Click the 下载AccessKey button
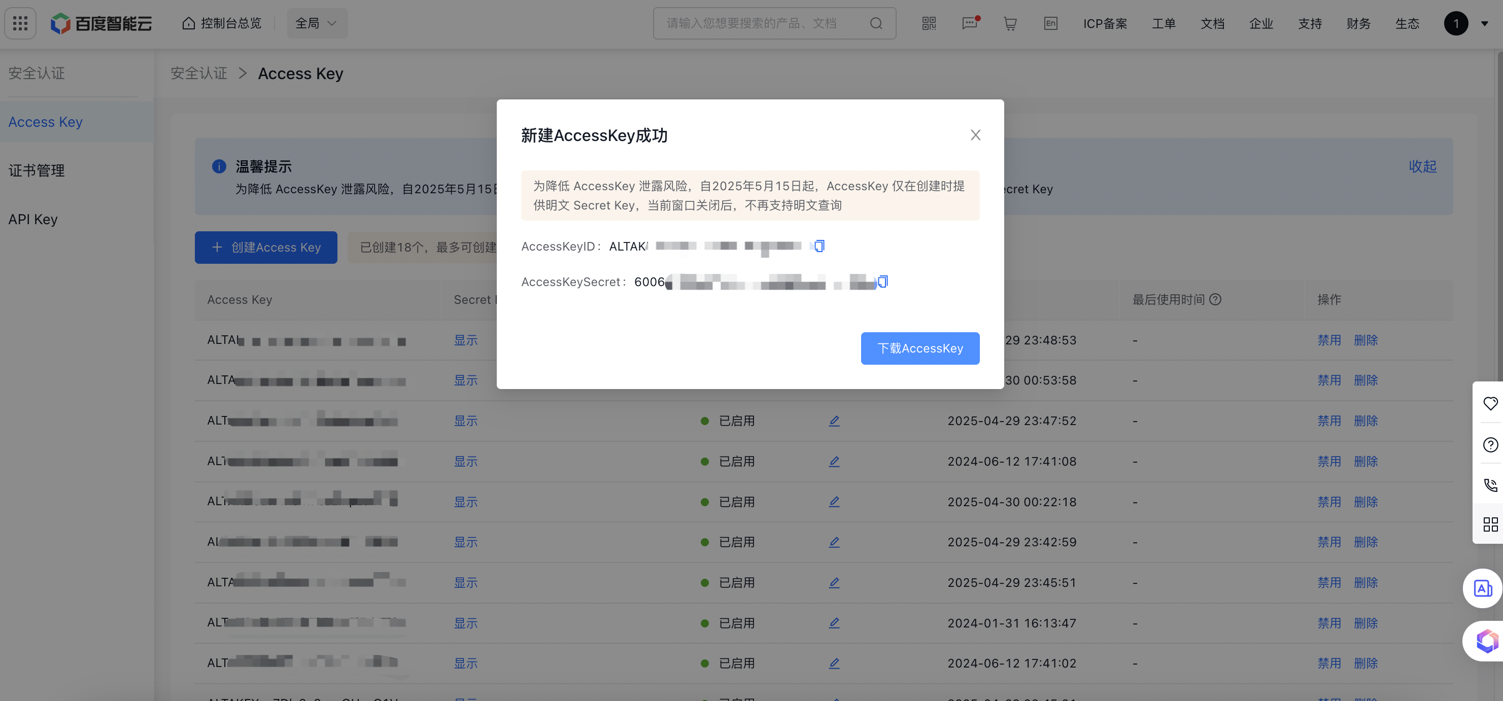1503x701 pixels. [x=920, y=348]
